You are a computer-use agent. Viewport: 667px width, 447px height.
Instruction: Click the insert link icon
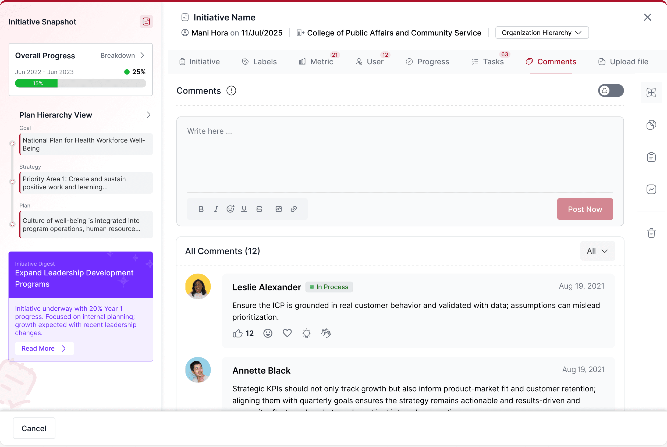[294, 209]
